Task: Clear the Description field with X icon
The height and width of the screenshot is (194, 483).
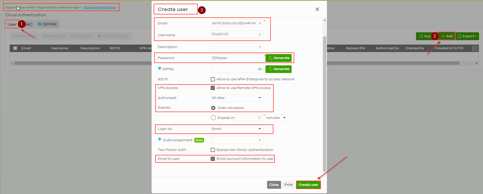Action: (x=260, y=47)
